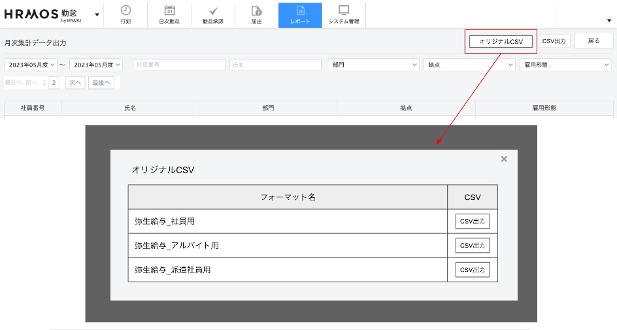Open the user menu arrow at top right

point(609,20)
